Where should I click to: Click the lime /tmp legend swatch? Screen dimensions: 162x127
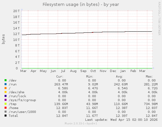pos(6,104)
